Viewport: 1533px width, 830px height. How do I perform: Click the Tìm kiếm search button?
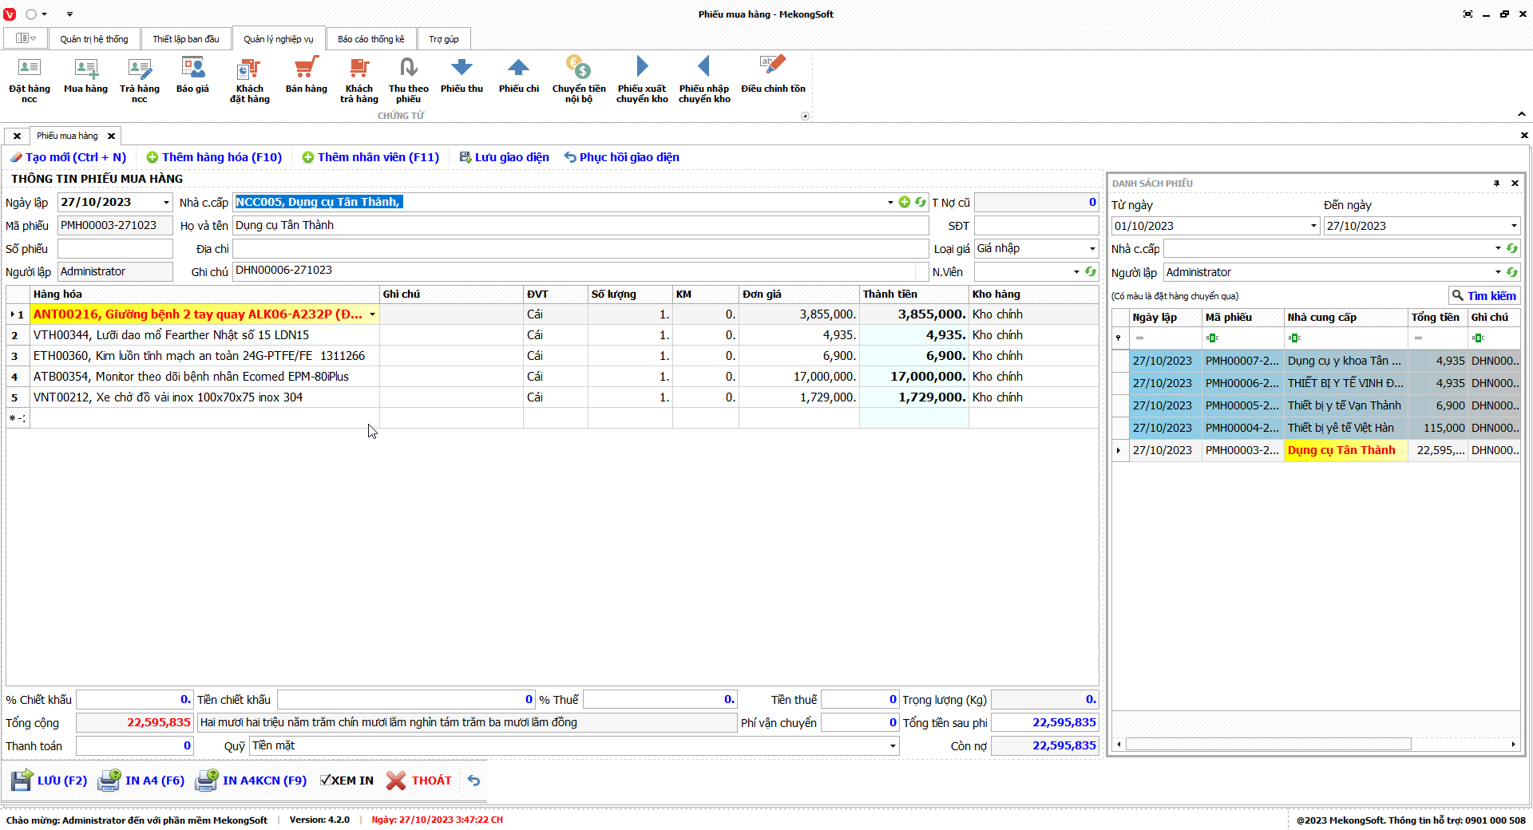click(x=1483, y=295)
